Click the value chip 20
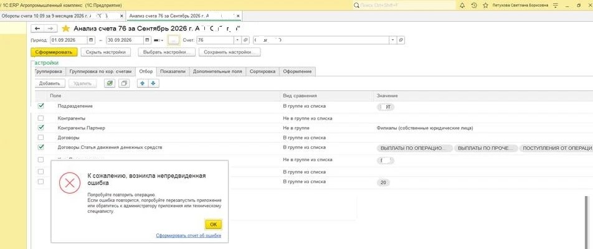 coord(383,183)
